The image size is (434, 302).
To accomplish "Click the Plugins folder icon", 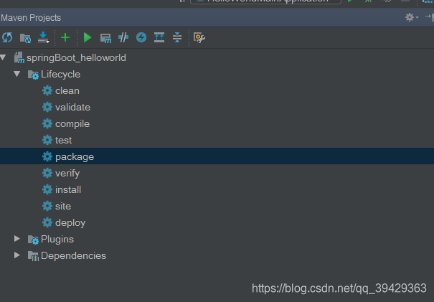I will (x=33, y=240).
